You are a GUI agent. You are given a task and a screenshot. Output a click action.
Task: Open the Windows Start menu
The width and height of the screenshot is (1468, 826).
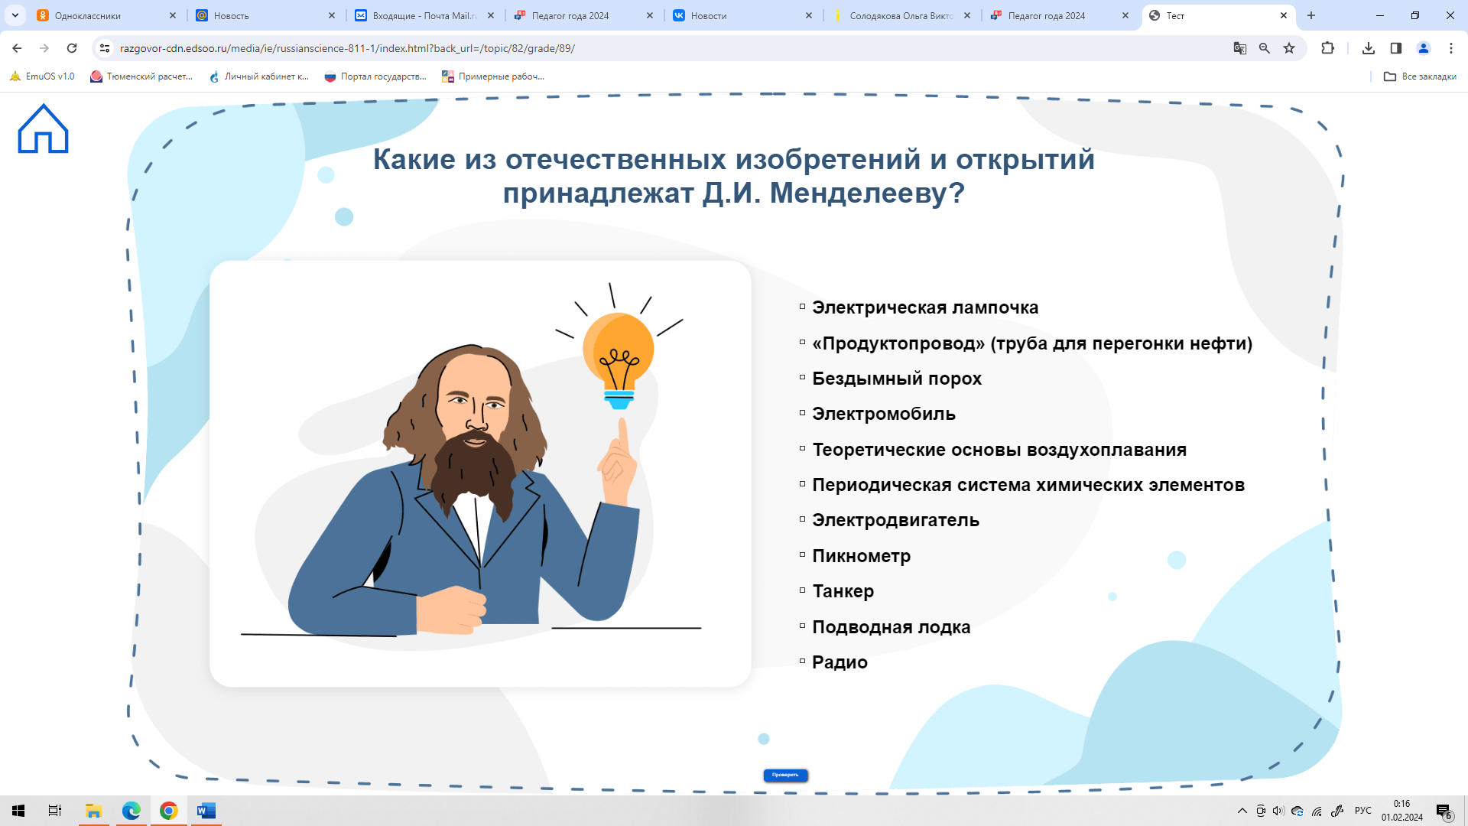coord(18,811)
